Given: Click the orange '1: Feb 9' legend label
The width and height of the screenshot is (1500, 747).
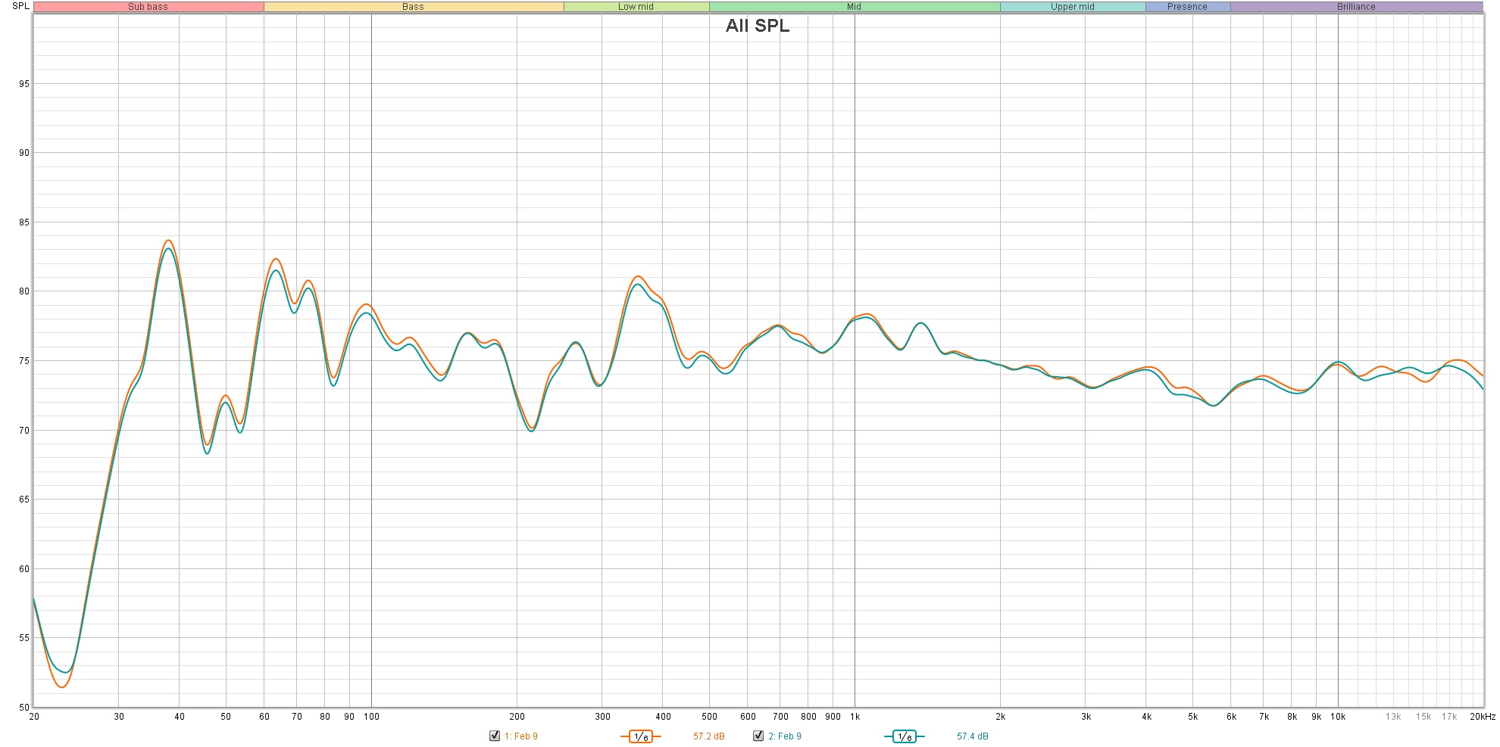Looking at the screenshot, I should (x=521, y=736).
